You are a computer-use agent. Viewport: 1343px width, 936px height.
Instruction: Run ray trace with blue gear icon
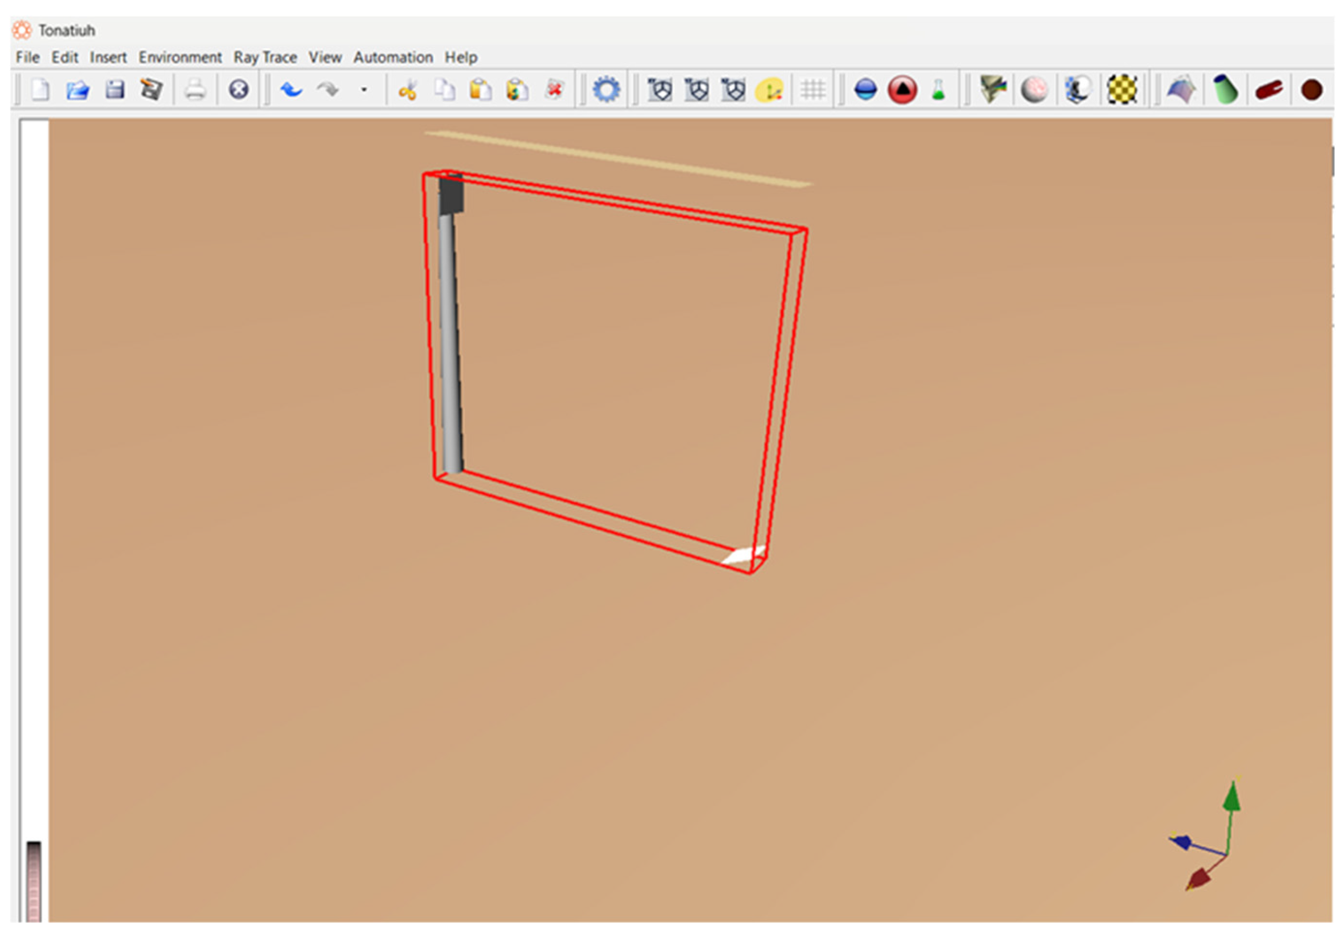606,90
